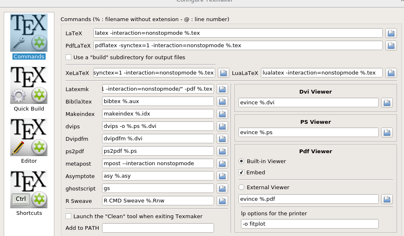Click the XeLaTeX command input field
The height and width of the screenshot is (236, 404).
154,73
